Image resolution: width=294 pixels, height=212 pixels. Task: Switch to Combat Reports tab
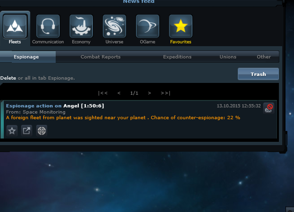click(101, 57)
